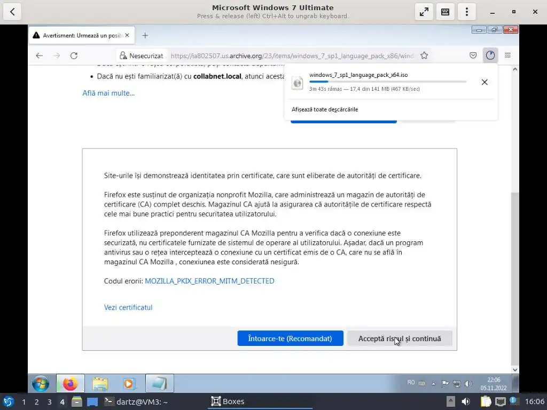Open the host desktop start menu icon
The image size is (547, 410).
click(9, 401)
